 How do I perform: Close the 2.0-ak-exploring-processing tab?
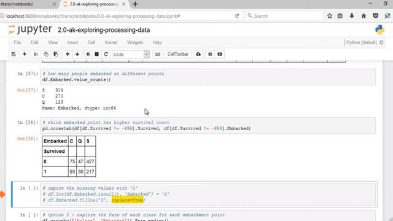tap(124, 4)
